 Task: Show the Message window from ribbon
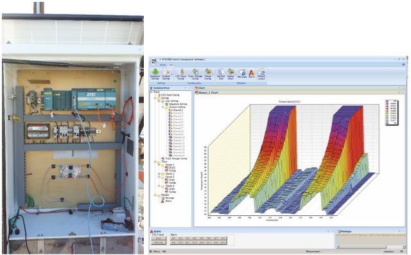pos(242,74)
